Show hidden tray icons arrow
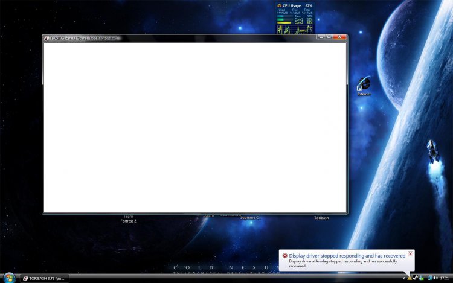Screen dimensions: 453x283 tap(404, 278)
